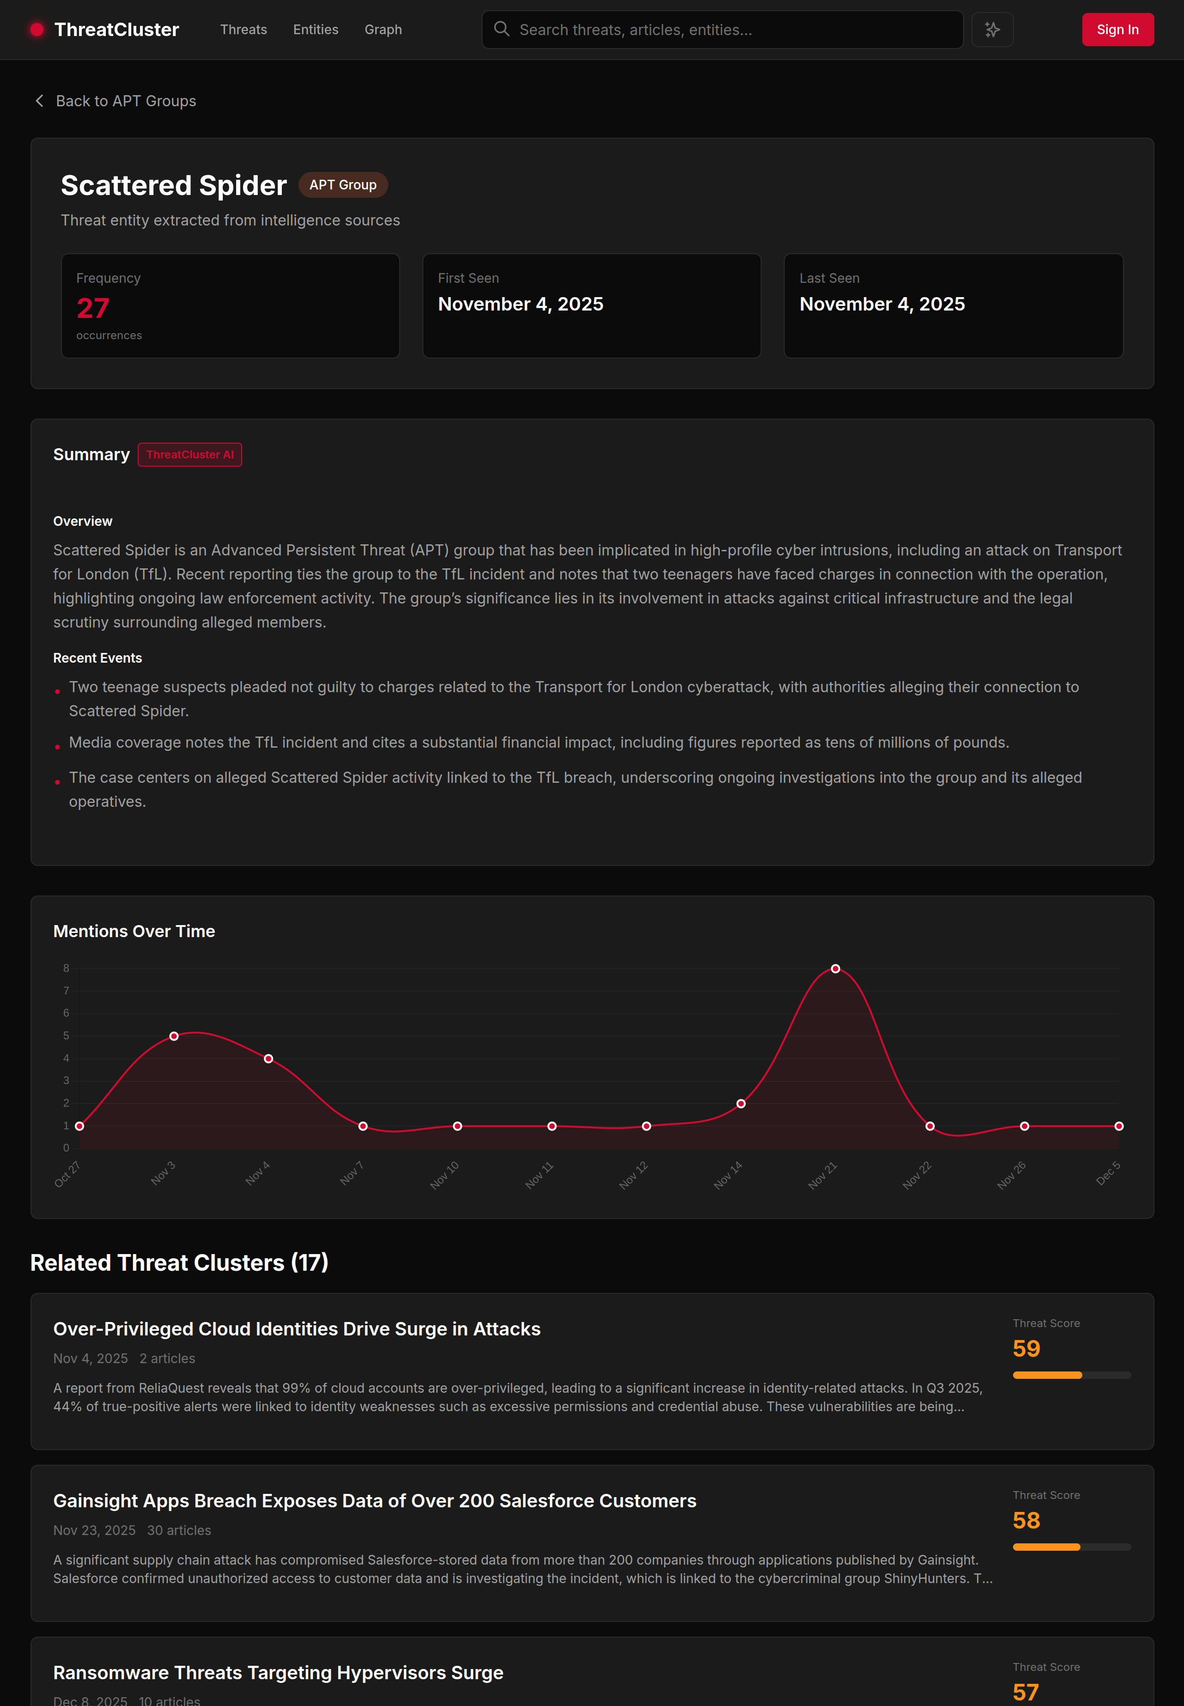
Task: Click the sparkle AI assistant icon beside search
Action: tap(993, 30)
